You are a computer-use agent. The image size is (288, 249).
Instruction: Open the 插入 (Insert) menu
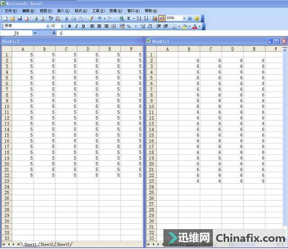[63, 11]
